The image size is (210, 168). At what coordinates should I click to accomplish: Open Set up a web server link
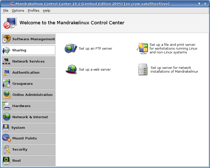coord(95,69)
